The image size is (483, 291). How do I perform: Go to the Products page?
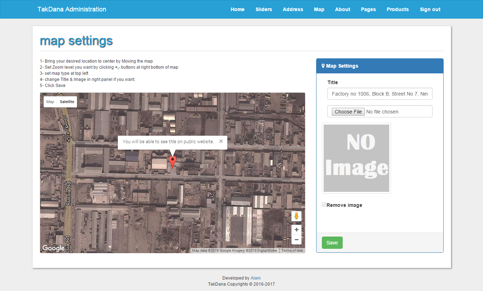(397, 9)
